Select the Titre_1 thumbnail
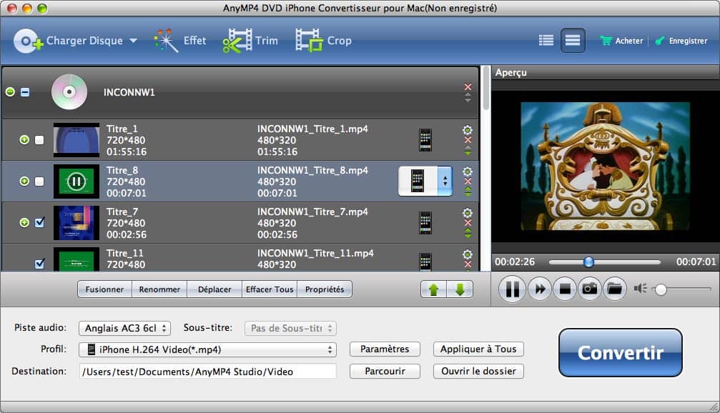This screenshot has height=413, width=720. pos(77,139)
